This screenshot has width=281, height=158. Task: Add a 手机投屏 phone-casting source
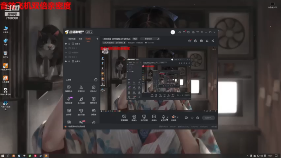click(144, 118)
